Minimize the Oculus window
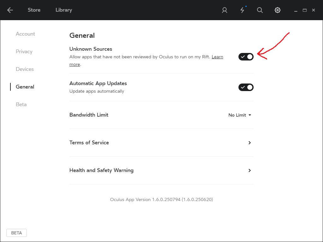Image resolution: width=323 pixels, height=242 pixels. [x=296, y=10]
